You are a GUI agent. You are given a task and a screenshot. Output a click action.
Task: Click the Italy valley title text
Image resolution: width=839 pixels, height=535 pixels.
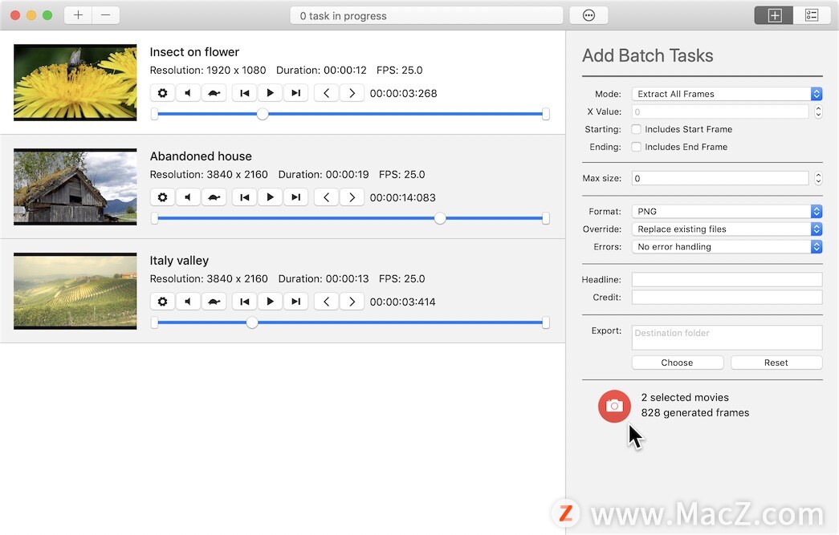coord(179,261)
